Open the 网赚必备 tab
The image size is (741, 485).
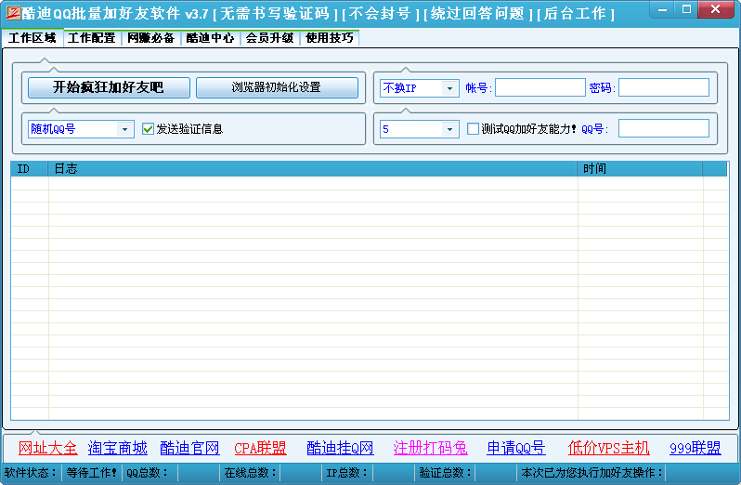[x=151, y=38]
